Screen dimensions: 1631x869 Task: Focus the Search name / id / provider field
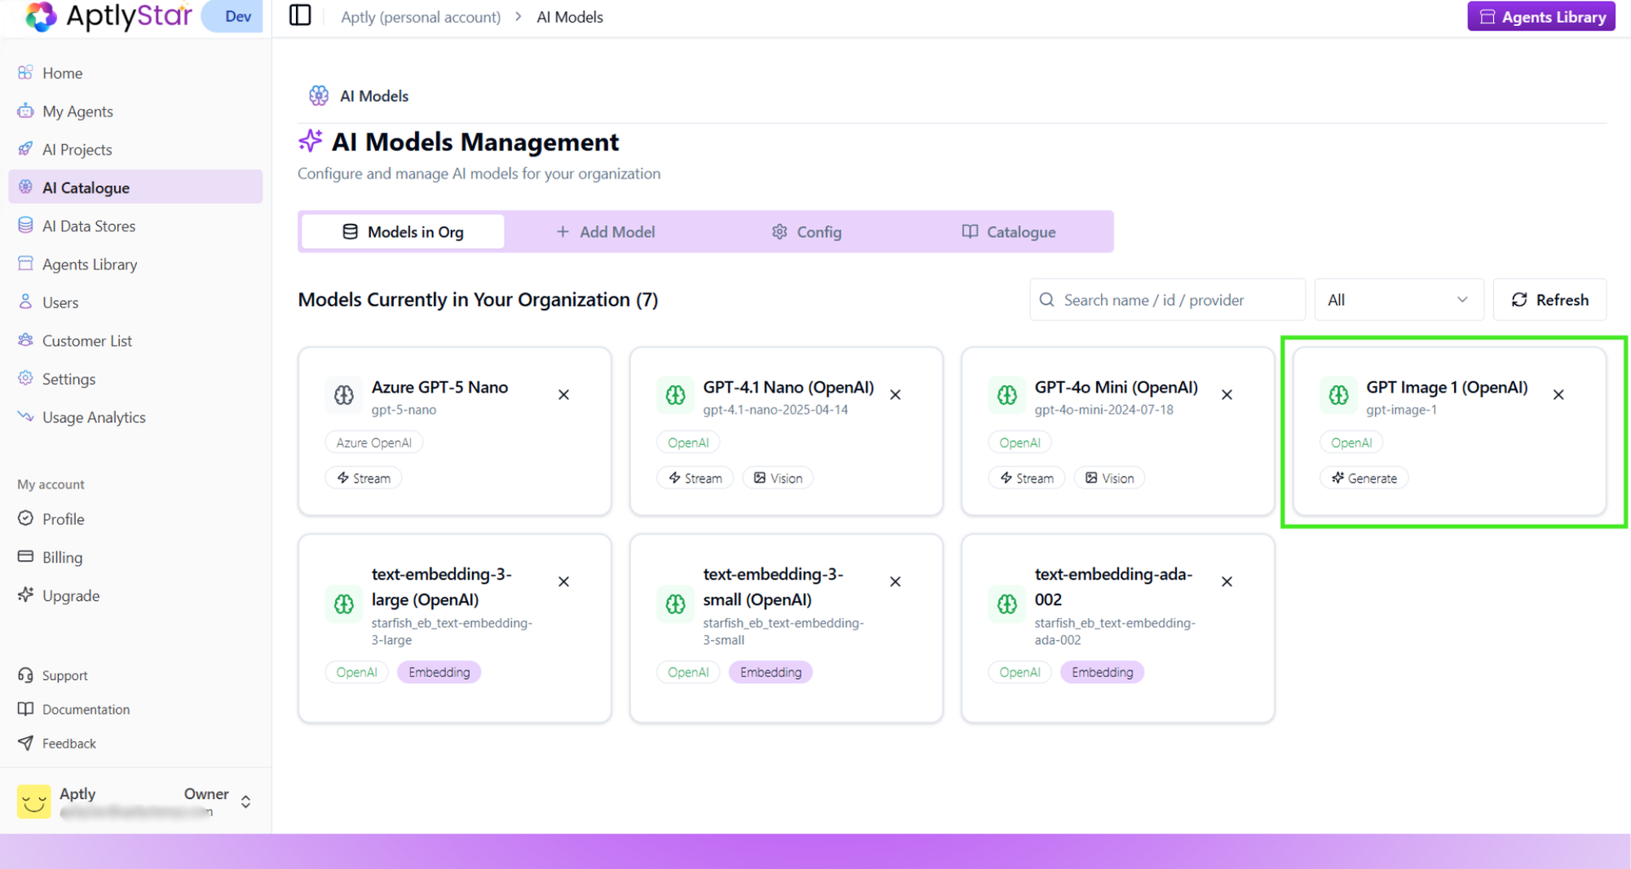point(1167,300)
